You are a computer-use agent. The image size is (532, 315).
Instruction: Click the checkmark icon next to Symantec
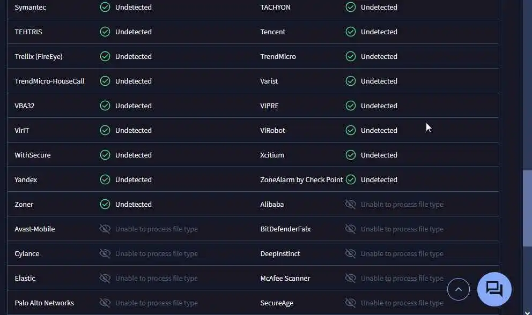(x=105, y=7)
